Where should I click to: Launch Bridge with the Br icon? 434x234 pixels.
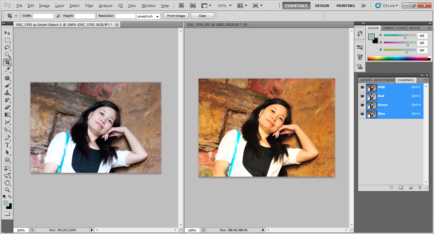click(181, 6)
